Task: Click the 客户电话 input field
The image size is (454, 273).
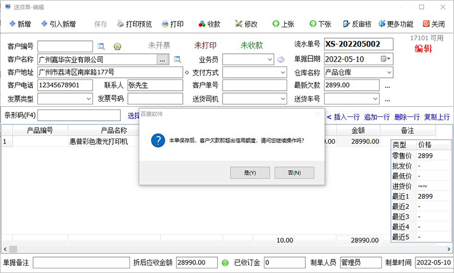Action: coord(65,85)
